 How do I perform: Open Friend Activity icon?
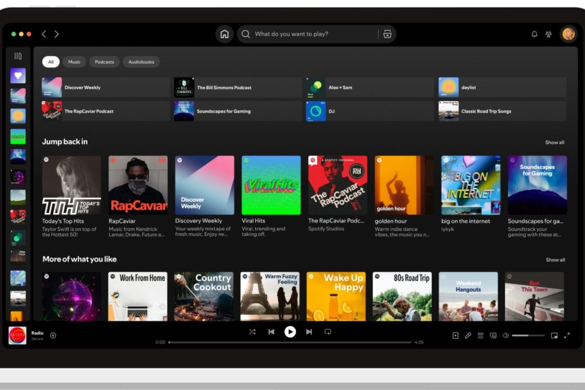pos(548,34)
